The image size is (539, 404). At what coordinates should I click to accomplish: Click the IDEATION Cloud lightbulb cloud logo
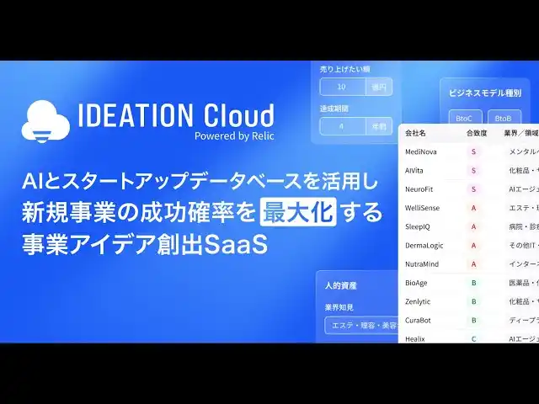click(x=45, y=121)
